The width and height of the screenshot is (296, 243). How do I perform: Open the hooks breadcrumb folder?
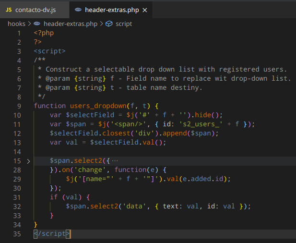click(16, 24)
